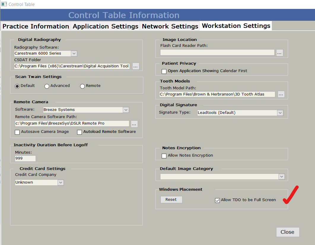315x245 pixels.
Task: Click the inactivity Minutes input field
Action: tap(25, 158)
